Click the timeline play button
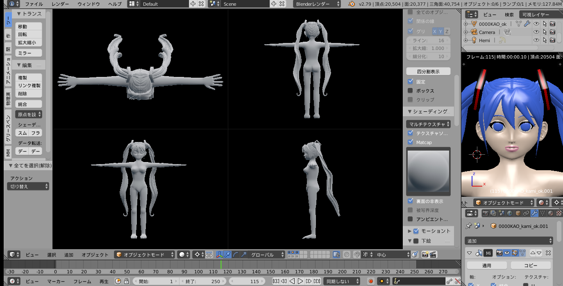This screenshot has width=563, height=286. (x=300, y=281)
